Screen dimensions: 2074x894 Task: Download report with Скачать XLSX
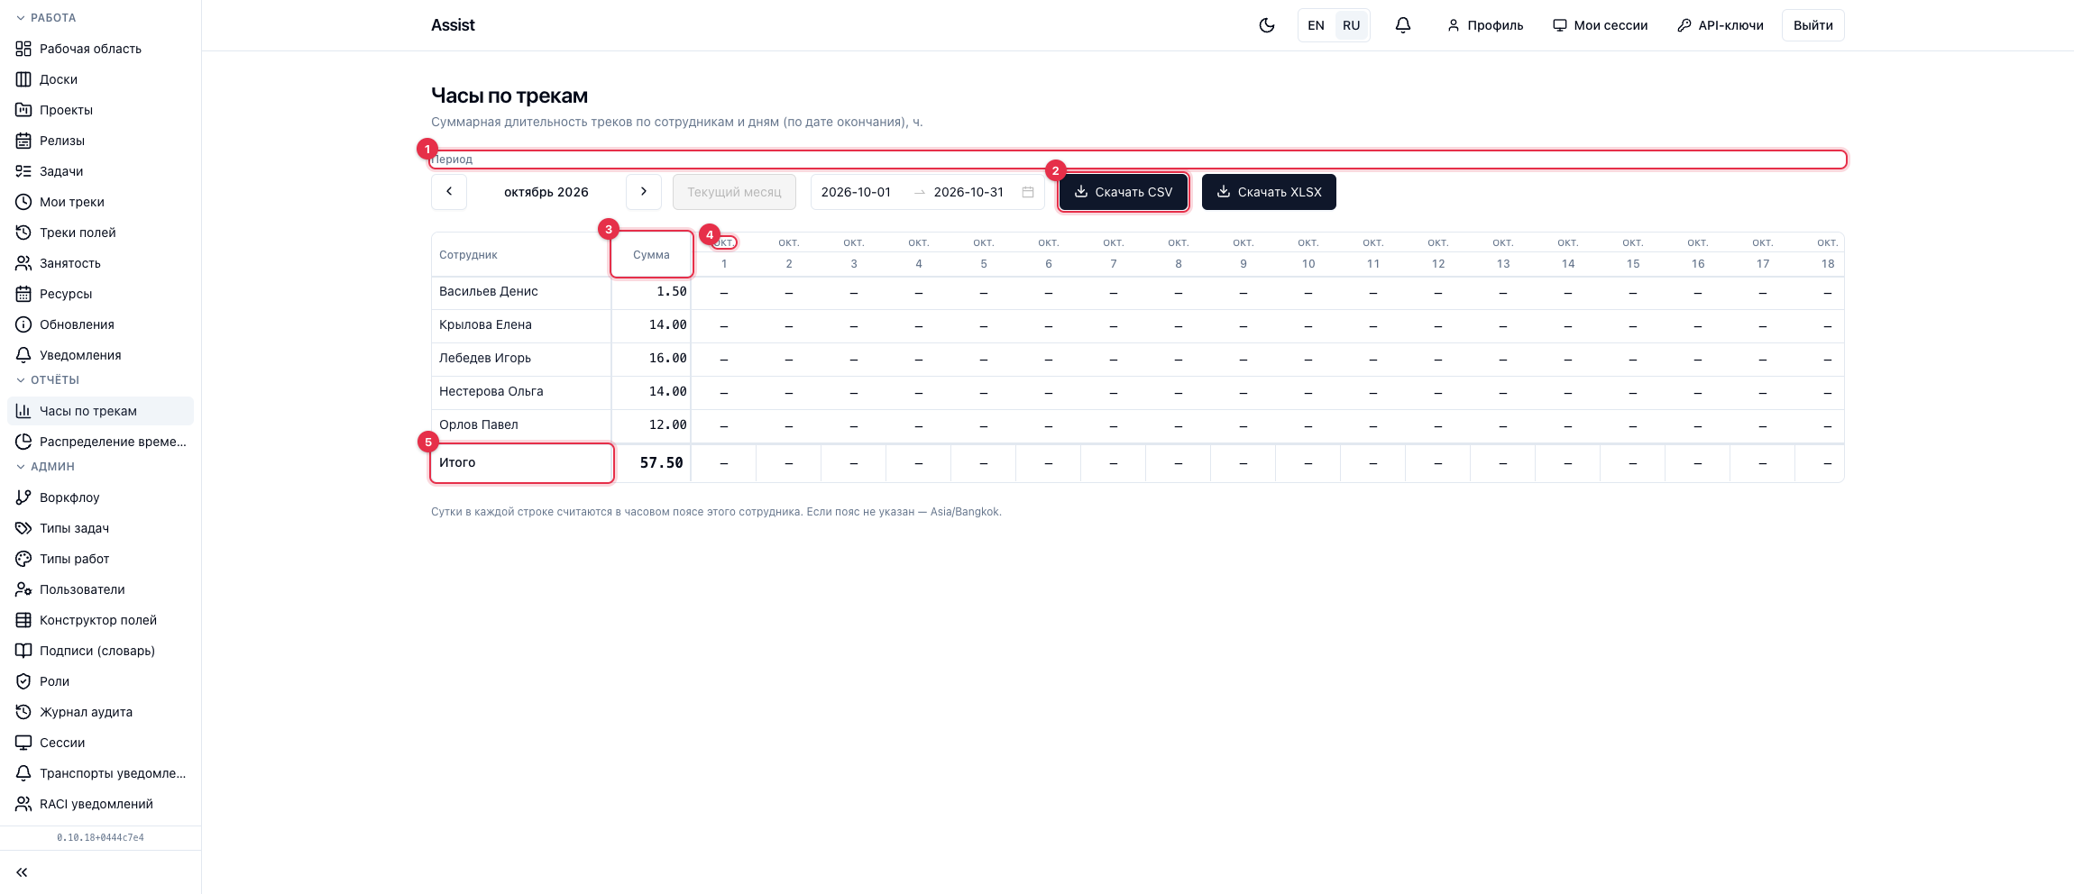pyautogui.click(x=1269, y=192)
